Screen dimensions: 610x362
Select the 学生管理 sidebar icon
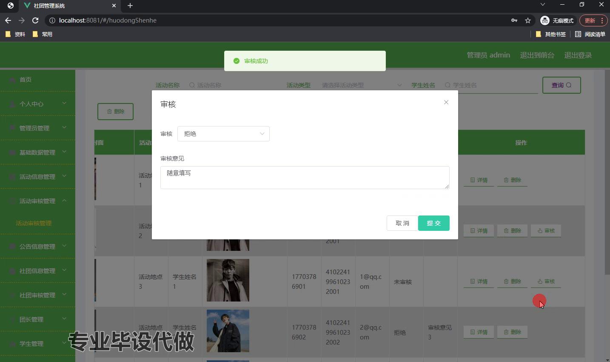pyautogui.click(x=11, y=344)
